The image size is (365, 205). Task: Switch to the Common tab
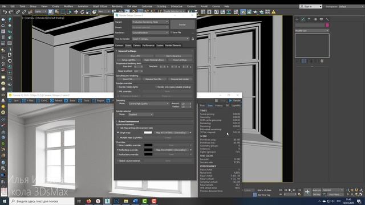click(x=119, y=46)
